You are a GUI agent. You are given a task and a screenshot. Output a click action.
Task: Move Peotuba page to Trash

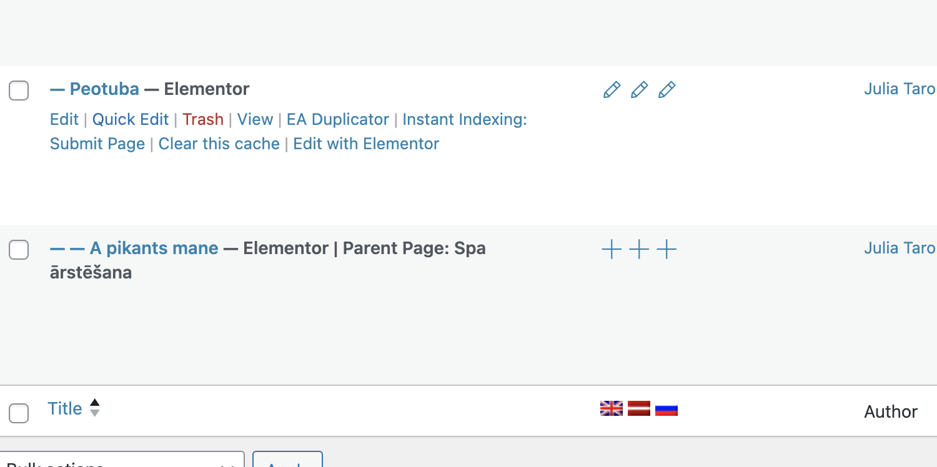[x=203, y=119]
